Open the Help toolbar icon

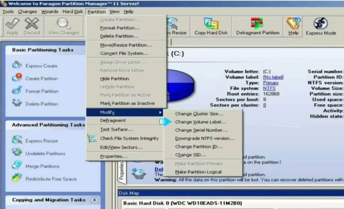(x=293, y=24)
